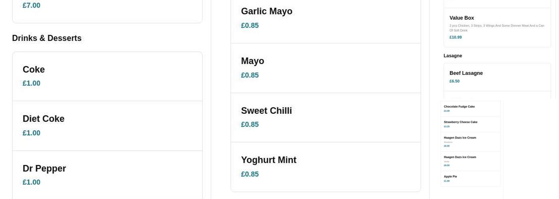The image size is (559, 199).
Task: Click the £7.00 price above Drinks & Desserts
Action: point(31,6)
